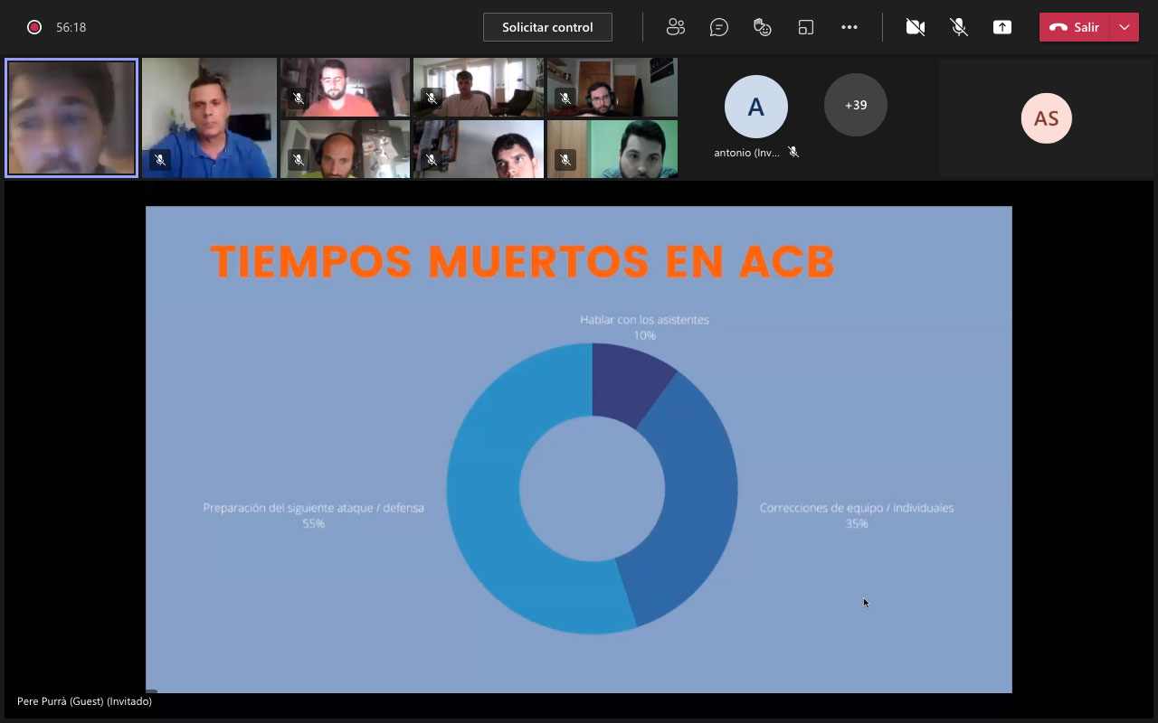Turn on the camera
The image size is (1158, 723).
click(x=916, y=27)
